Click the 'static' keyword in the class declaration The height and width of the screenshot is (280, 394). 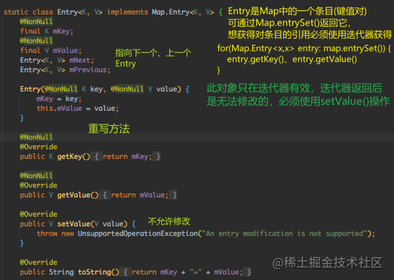pos(16,12)
